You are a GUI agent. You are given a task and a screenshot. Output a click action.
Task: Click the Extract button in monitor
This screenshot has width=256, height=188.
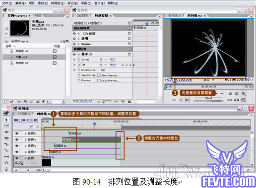tap(237, 100)
